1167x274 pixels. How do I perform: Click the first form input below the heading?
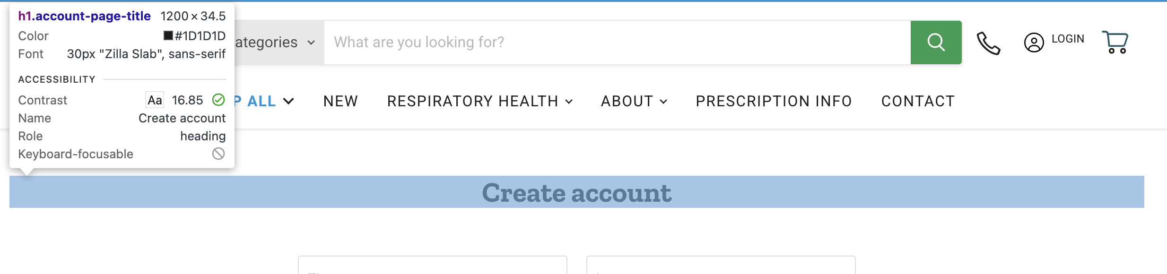[x=432, y=265]
